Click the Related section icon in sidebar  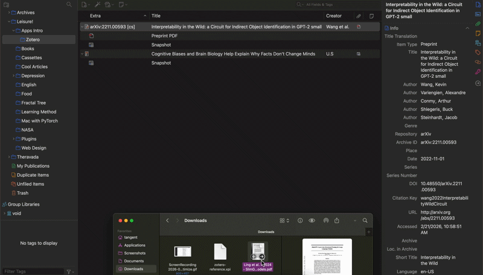click(478, 62)
